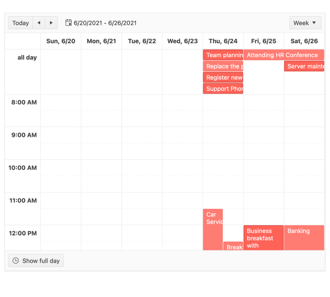Select the Thu, 6/24 column header
This screenshot has width=330, height=297.
pos(223,41)
